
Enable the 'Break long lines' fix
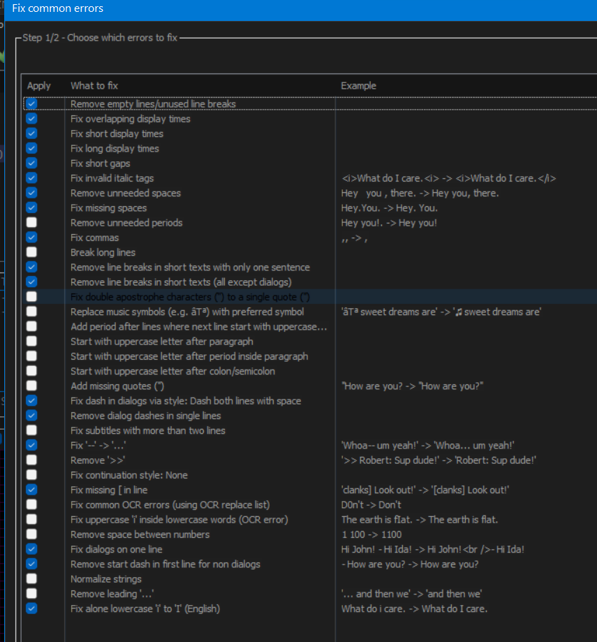point(31,252)
